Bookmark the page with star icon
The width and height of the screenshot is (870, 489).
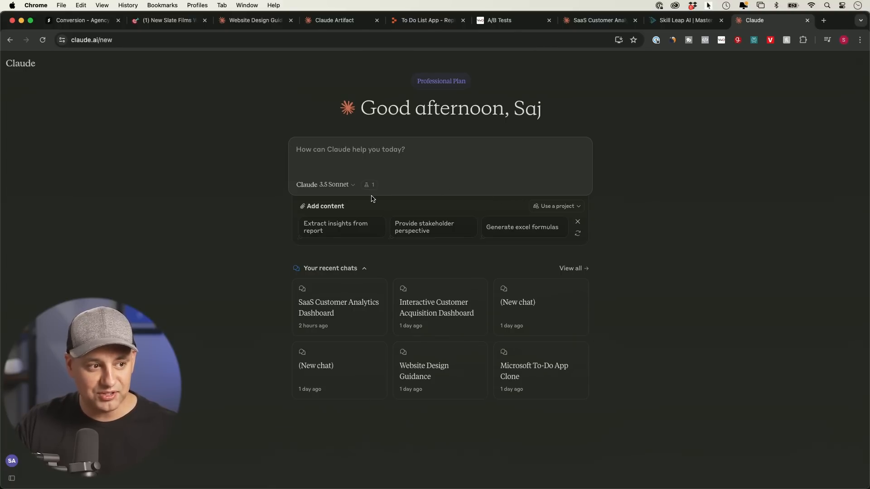[x=633, y=40]
